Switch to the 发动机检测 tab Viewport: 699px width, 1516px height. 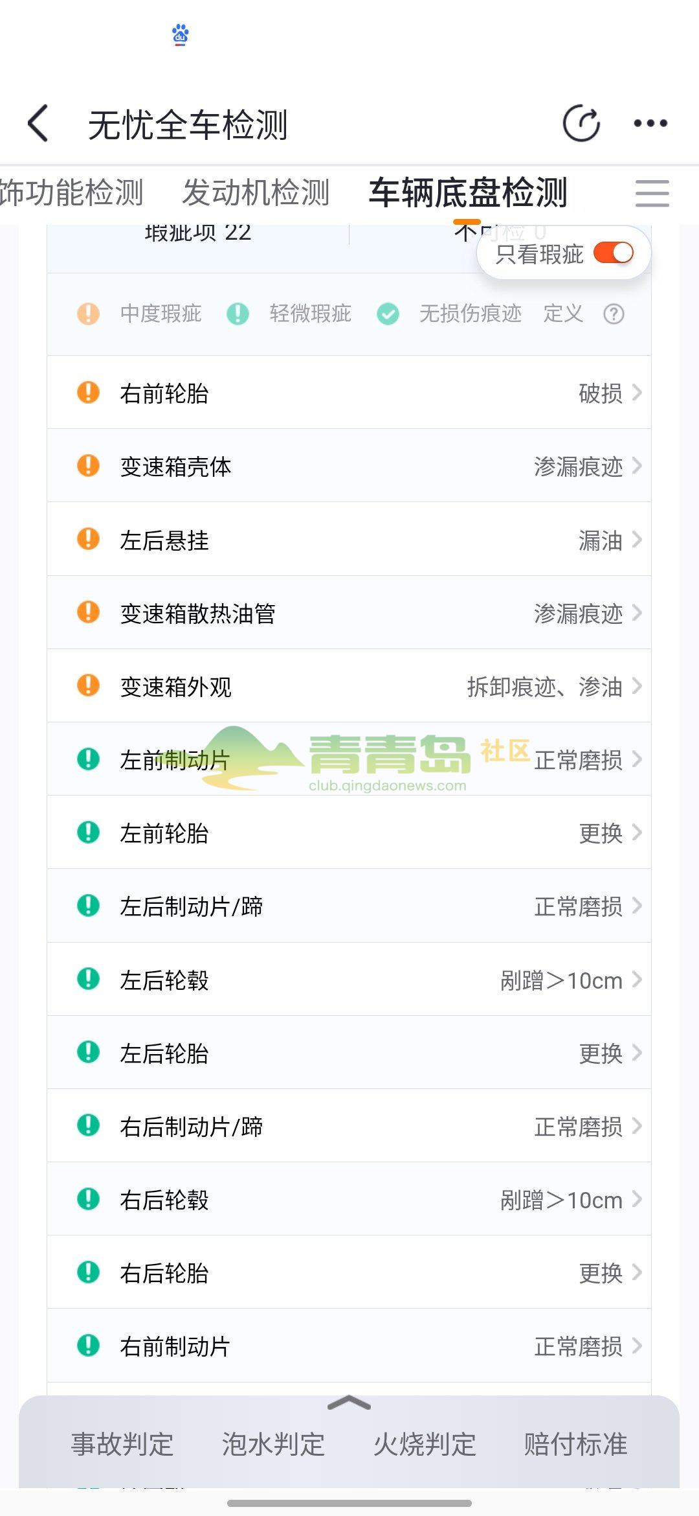256,193
